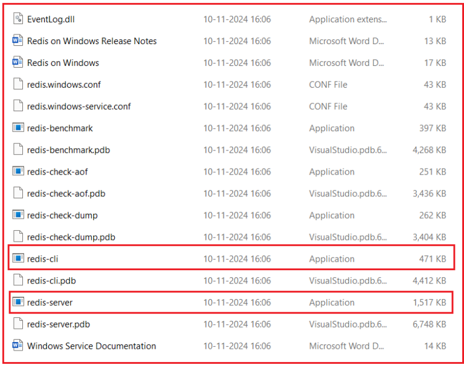Click the redis-server.pdb file icon
This screenshot has width=464, height=365.
18,324
